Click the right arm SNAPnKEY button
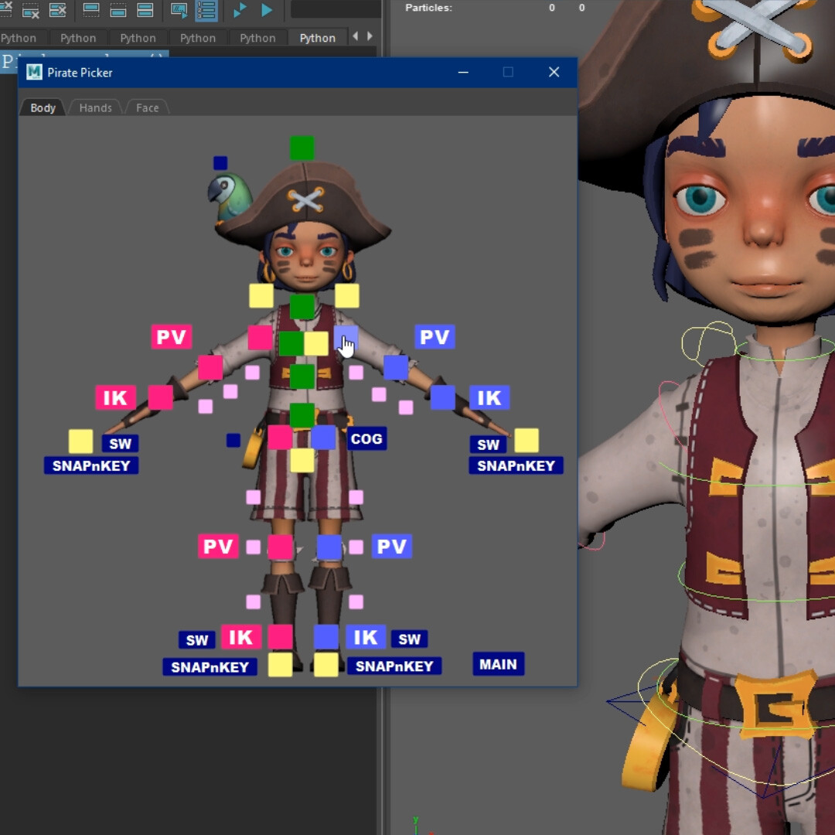 pos(515,465)
